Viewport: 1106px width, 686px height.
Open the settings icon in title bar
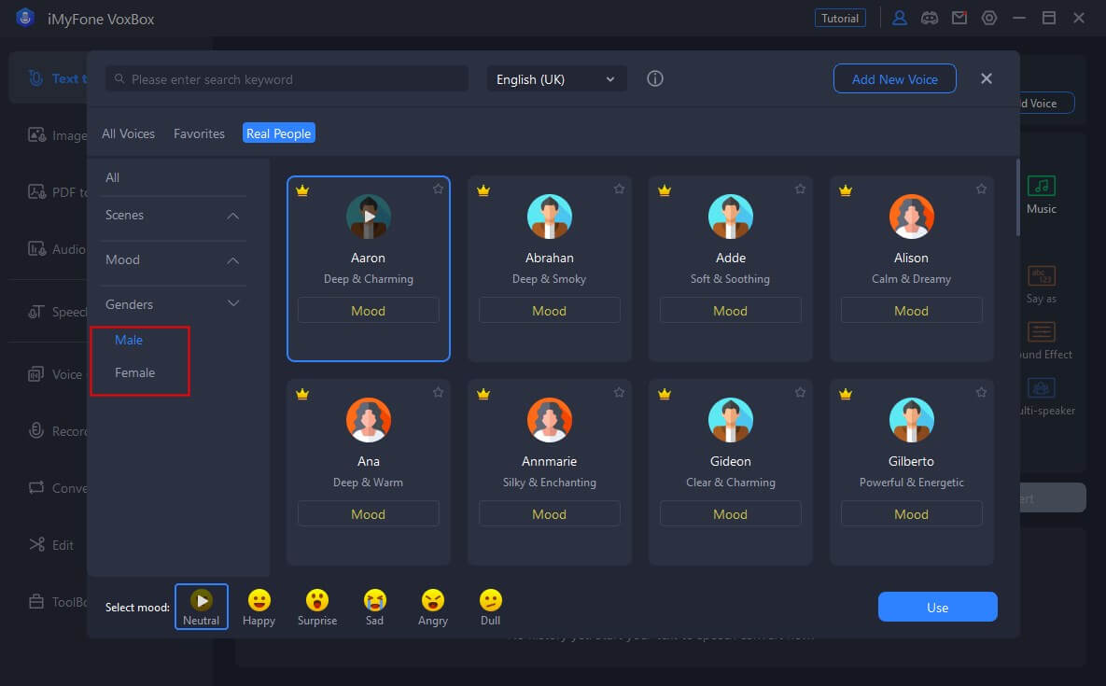pos(989,19)
